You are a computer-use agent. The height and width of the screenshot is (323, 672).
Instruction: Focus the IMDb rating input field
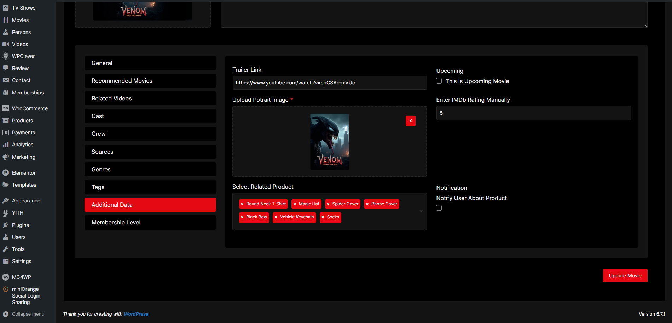(534, 113)
